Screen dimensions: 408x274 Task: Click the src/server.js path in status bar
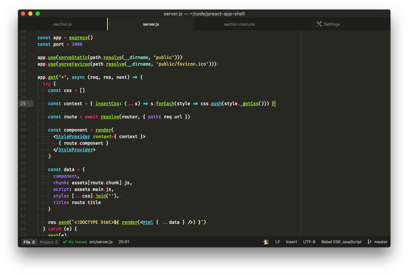pos(101,242)
